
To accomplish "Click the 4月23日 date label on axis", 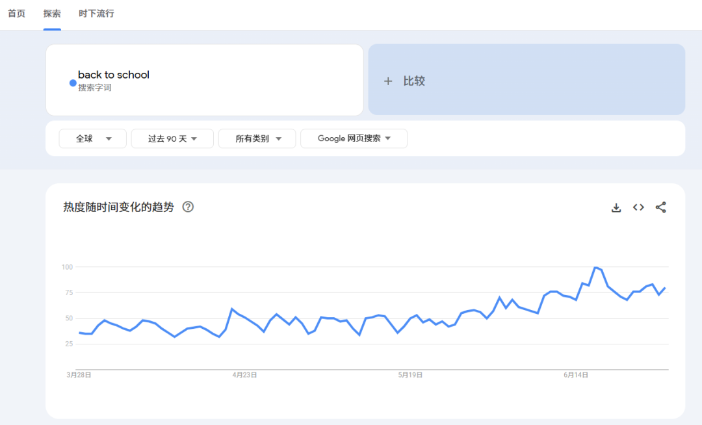I will pos(245,375).
